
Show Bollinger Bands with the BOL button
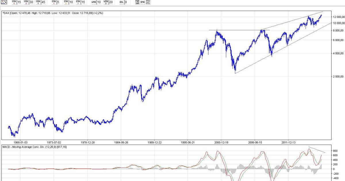click(122, 2)
